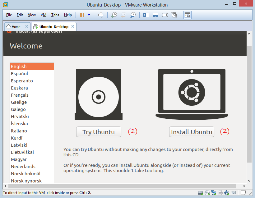Pick Magyar from the languages
Image resolution: width=255 pixels, height=198 pixels.
coord(32,159)
